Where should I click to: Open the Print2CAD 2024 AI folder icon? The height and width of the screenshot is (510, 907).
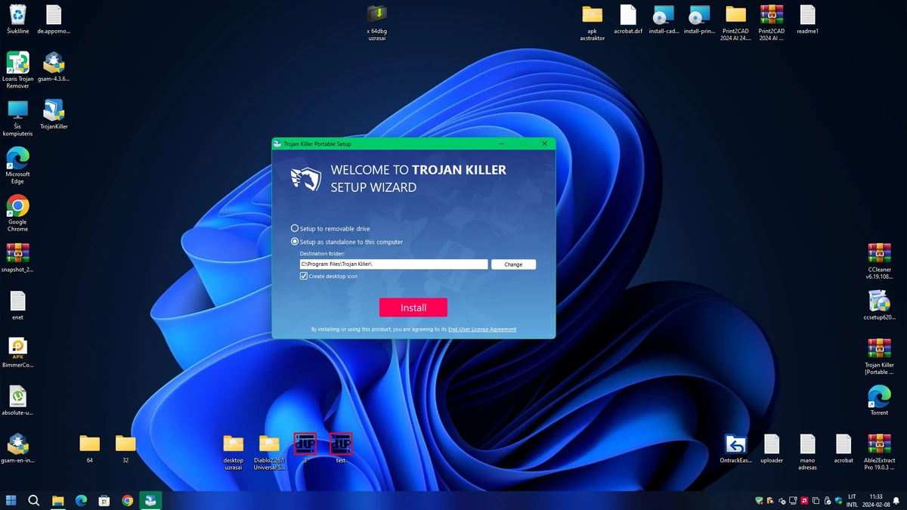click(735, 23)
